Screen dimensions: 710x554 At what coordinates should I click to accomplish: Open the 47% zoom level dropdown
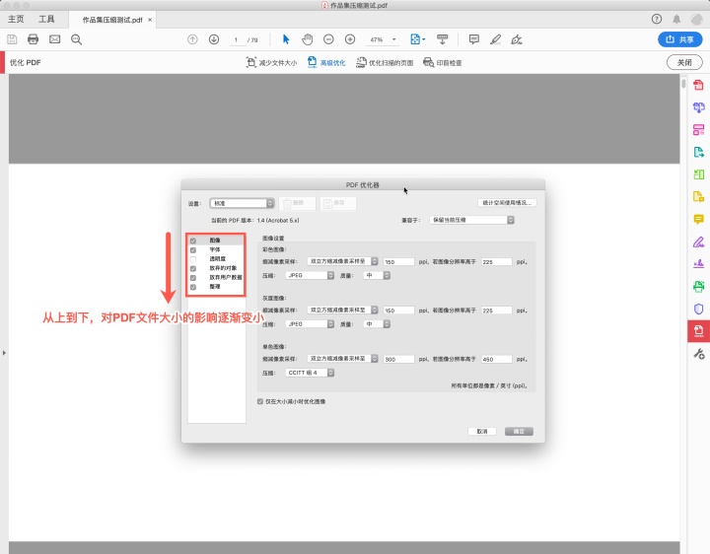[x=382, y=39]
